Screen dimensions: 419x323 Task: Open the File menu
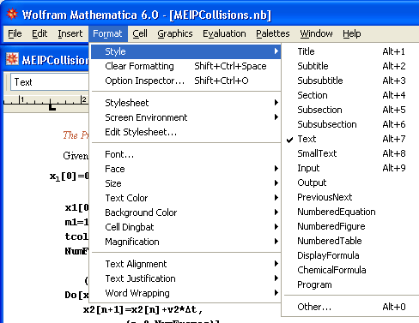pyautogui.click(x=15, y=33)
